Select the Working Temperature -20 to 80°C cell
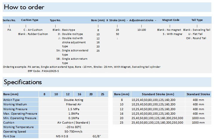 tap(74, 127)
